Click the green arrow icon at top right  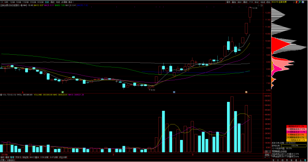click(300, 2)
